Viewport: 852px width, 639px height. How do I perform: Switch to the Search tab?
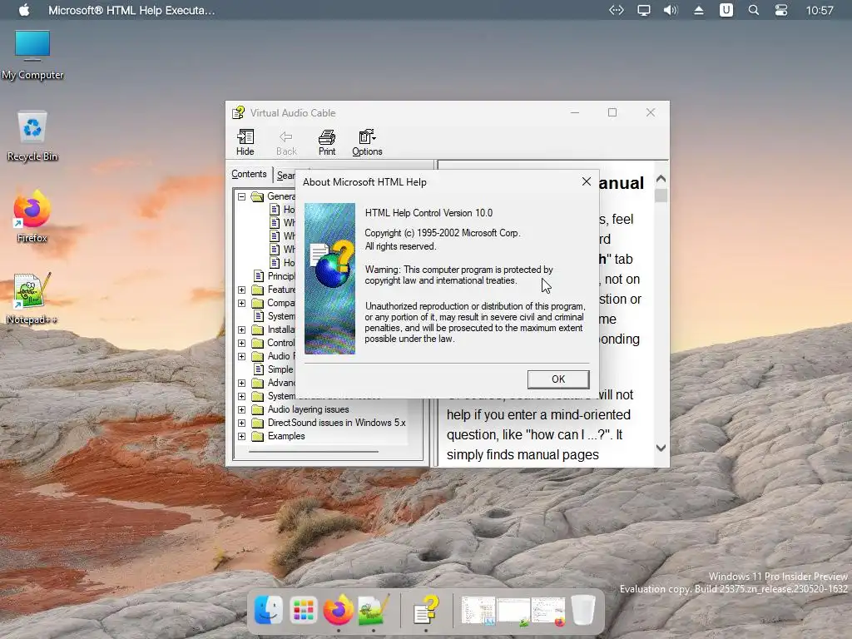(285, 175)
